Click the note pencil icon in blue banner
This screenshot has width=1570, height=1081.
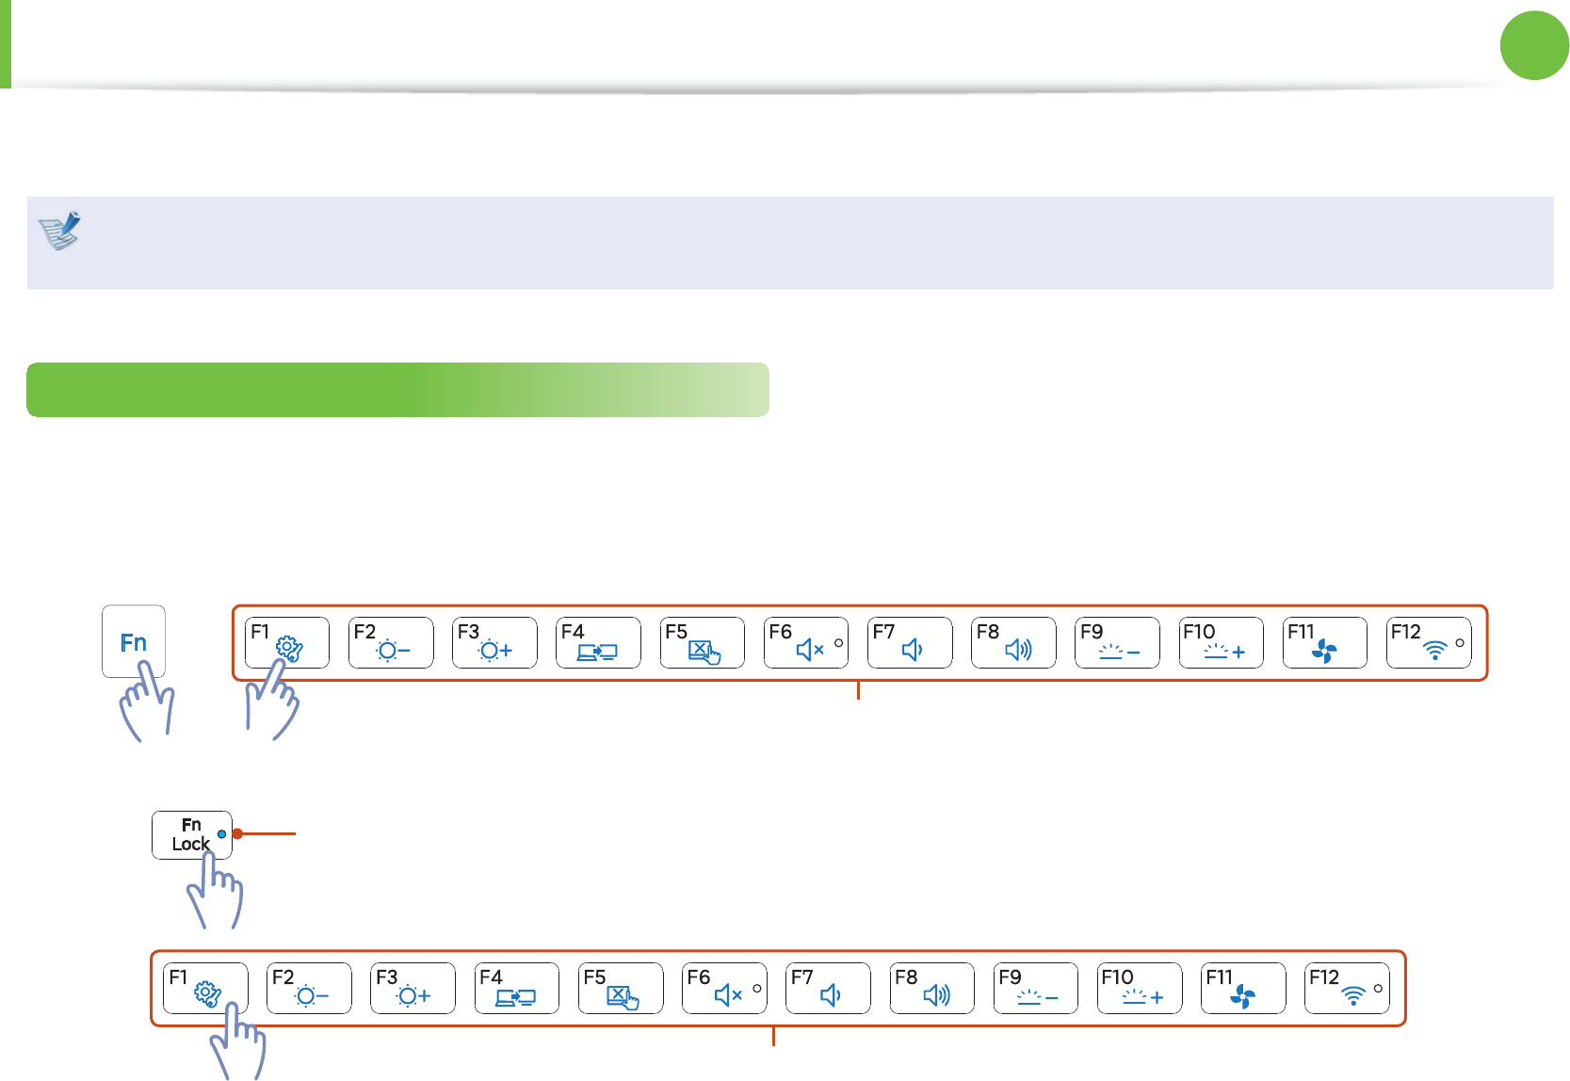tap(60, 230)
